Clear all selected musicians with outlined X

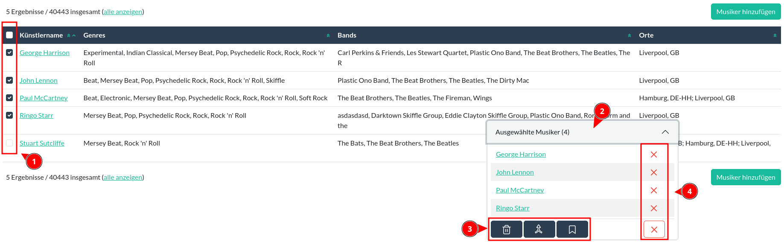tap(654, 230)
